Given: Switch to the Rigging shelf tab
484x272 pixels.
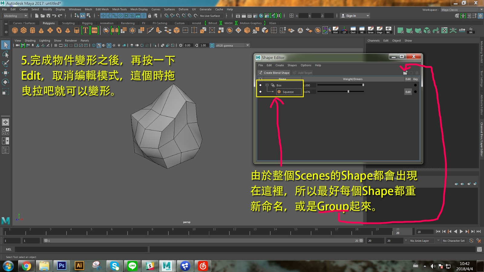Looking at the screenshot, I should pyautogui.click(x=87, y=23).
